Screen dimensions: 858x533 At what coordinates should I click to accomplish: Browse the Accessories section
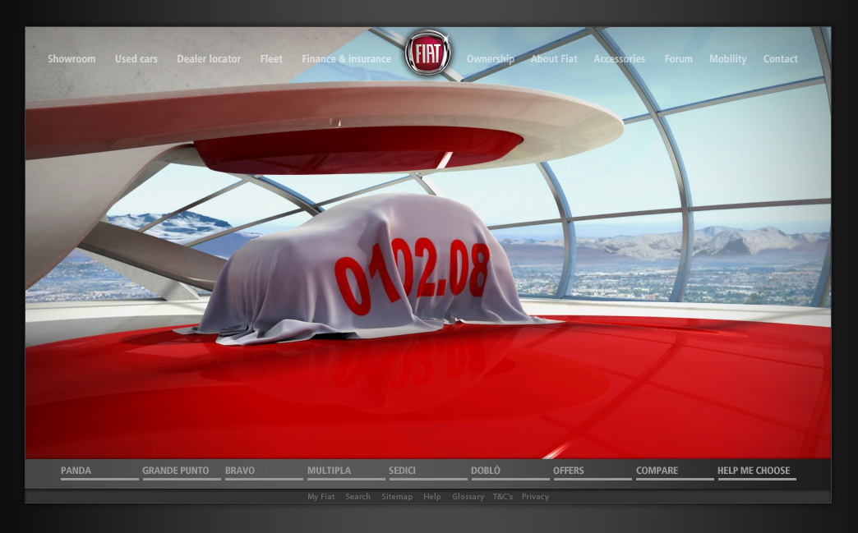click(620, 58)
